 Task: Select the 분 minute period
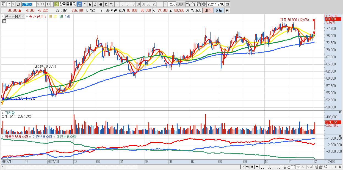[x=101, y=4]
